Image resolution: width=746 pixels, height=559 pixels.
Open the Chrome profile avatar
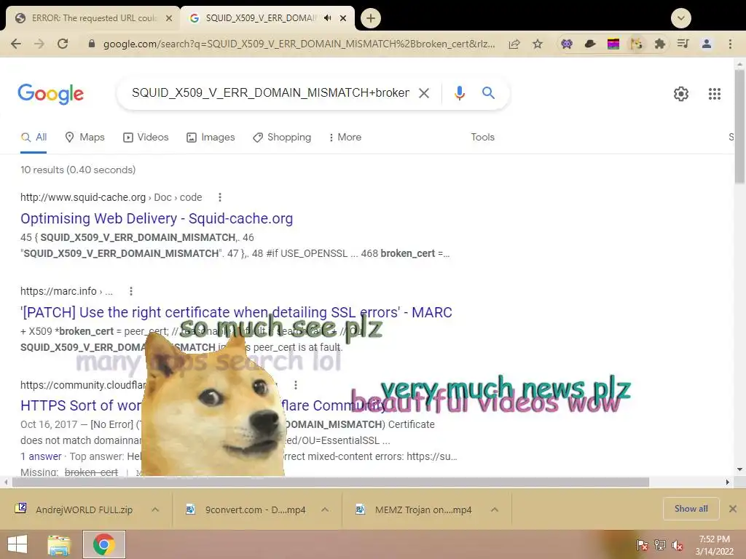[x=707, y=44]
